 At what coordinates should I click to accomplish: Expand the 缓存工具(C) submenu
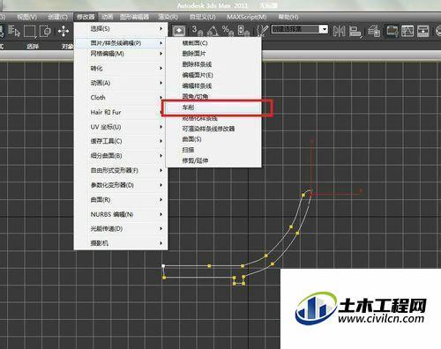[121, 141]
